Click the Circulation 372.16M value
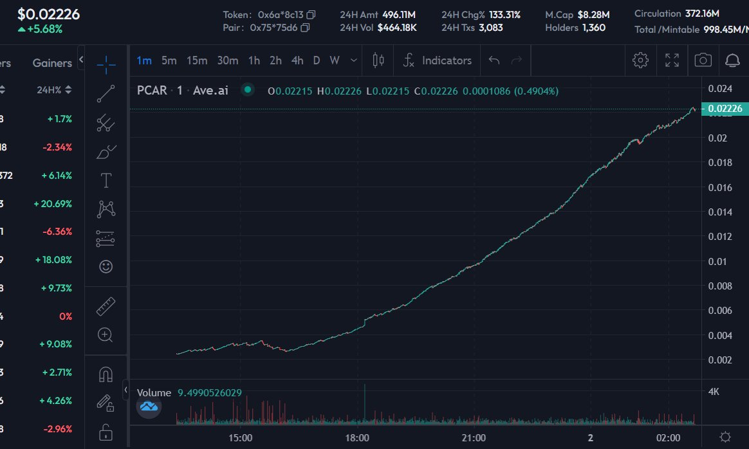 [702, 14]
